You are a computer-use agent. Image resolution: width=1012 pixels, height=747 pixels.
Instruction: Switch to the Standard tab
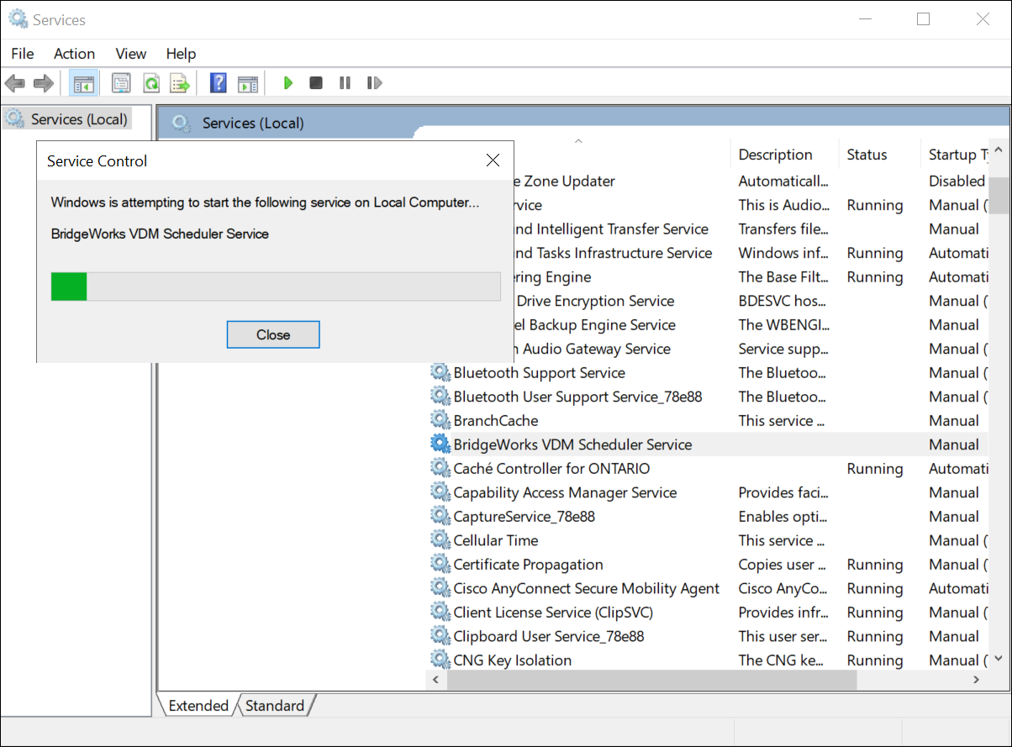[275, 706]
